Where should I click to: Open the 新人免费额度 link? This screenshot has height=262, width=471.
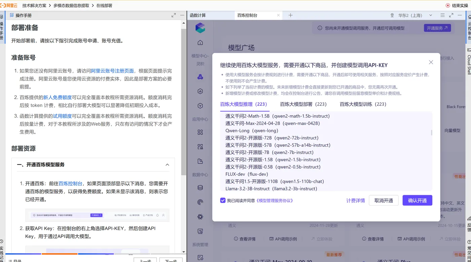click(x=58, y=97)
